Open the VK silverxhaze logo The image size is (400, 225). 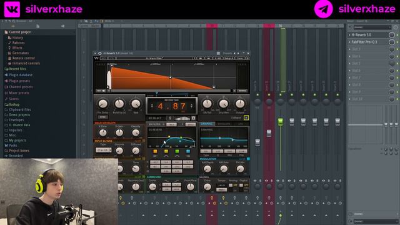(12, 9)
